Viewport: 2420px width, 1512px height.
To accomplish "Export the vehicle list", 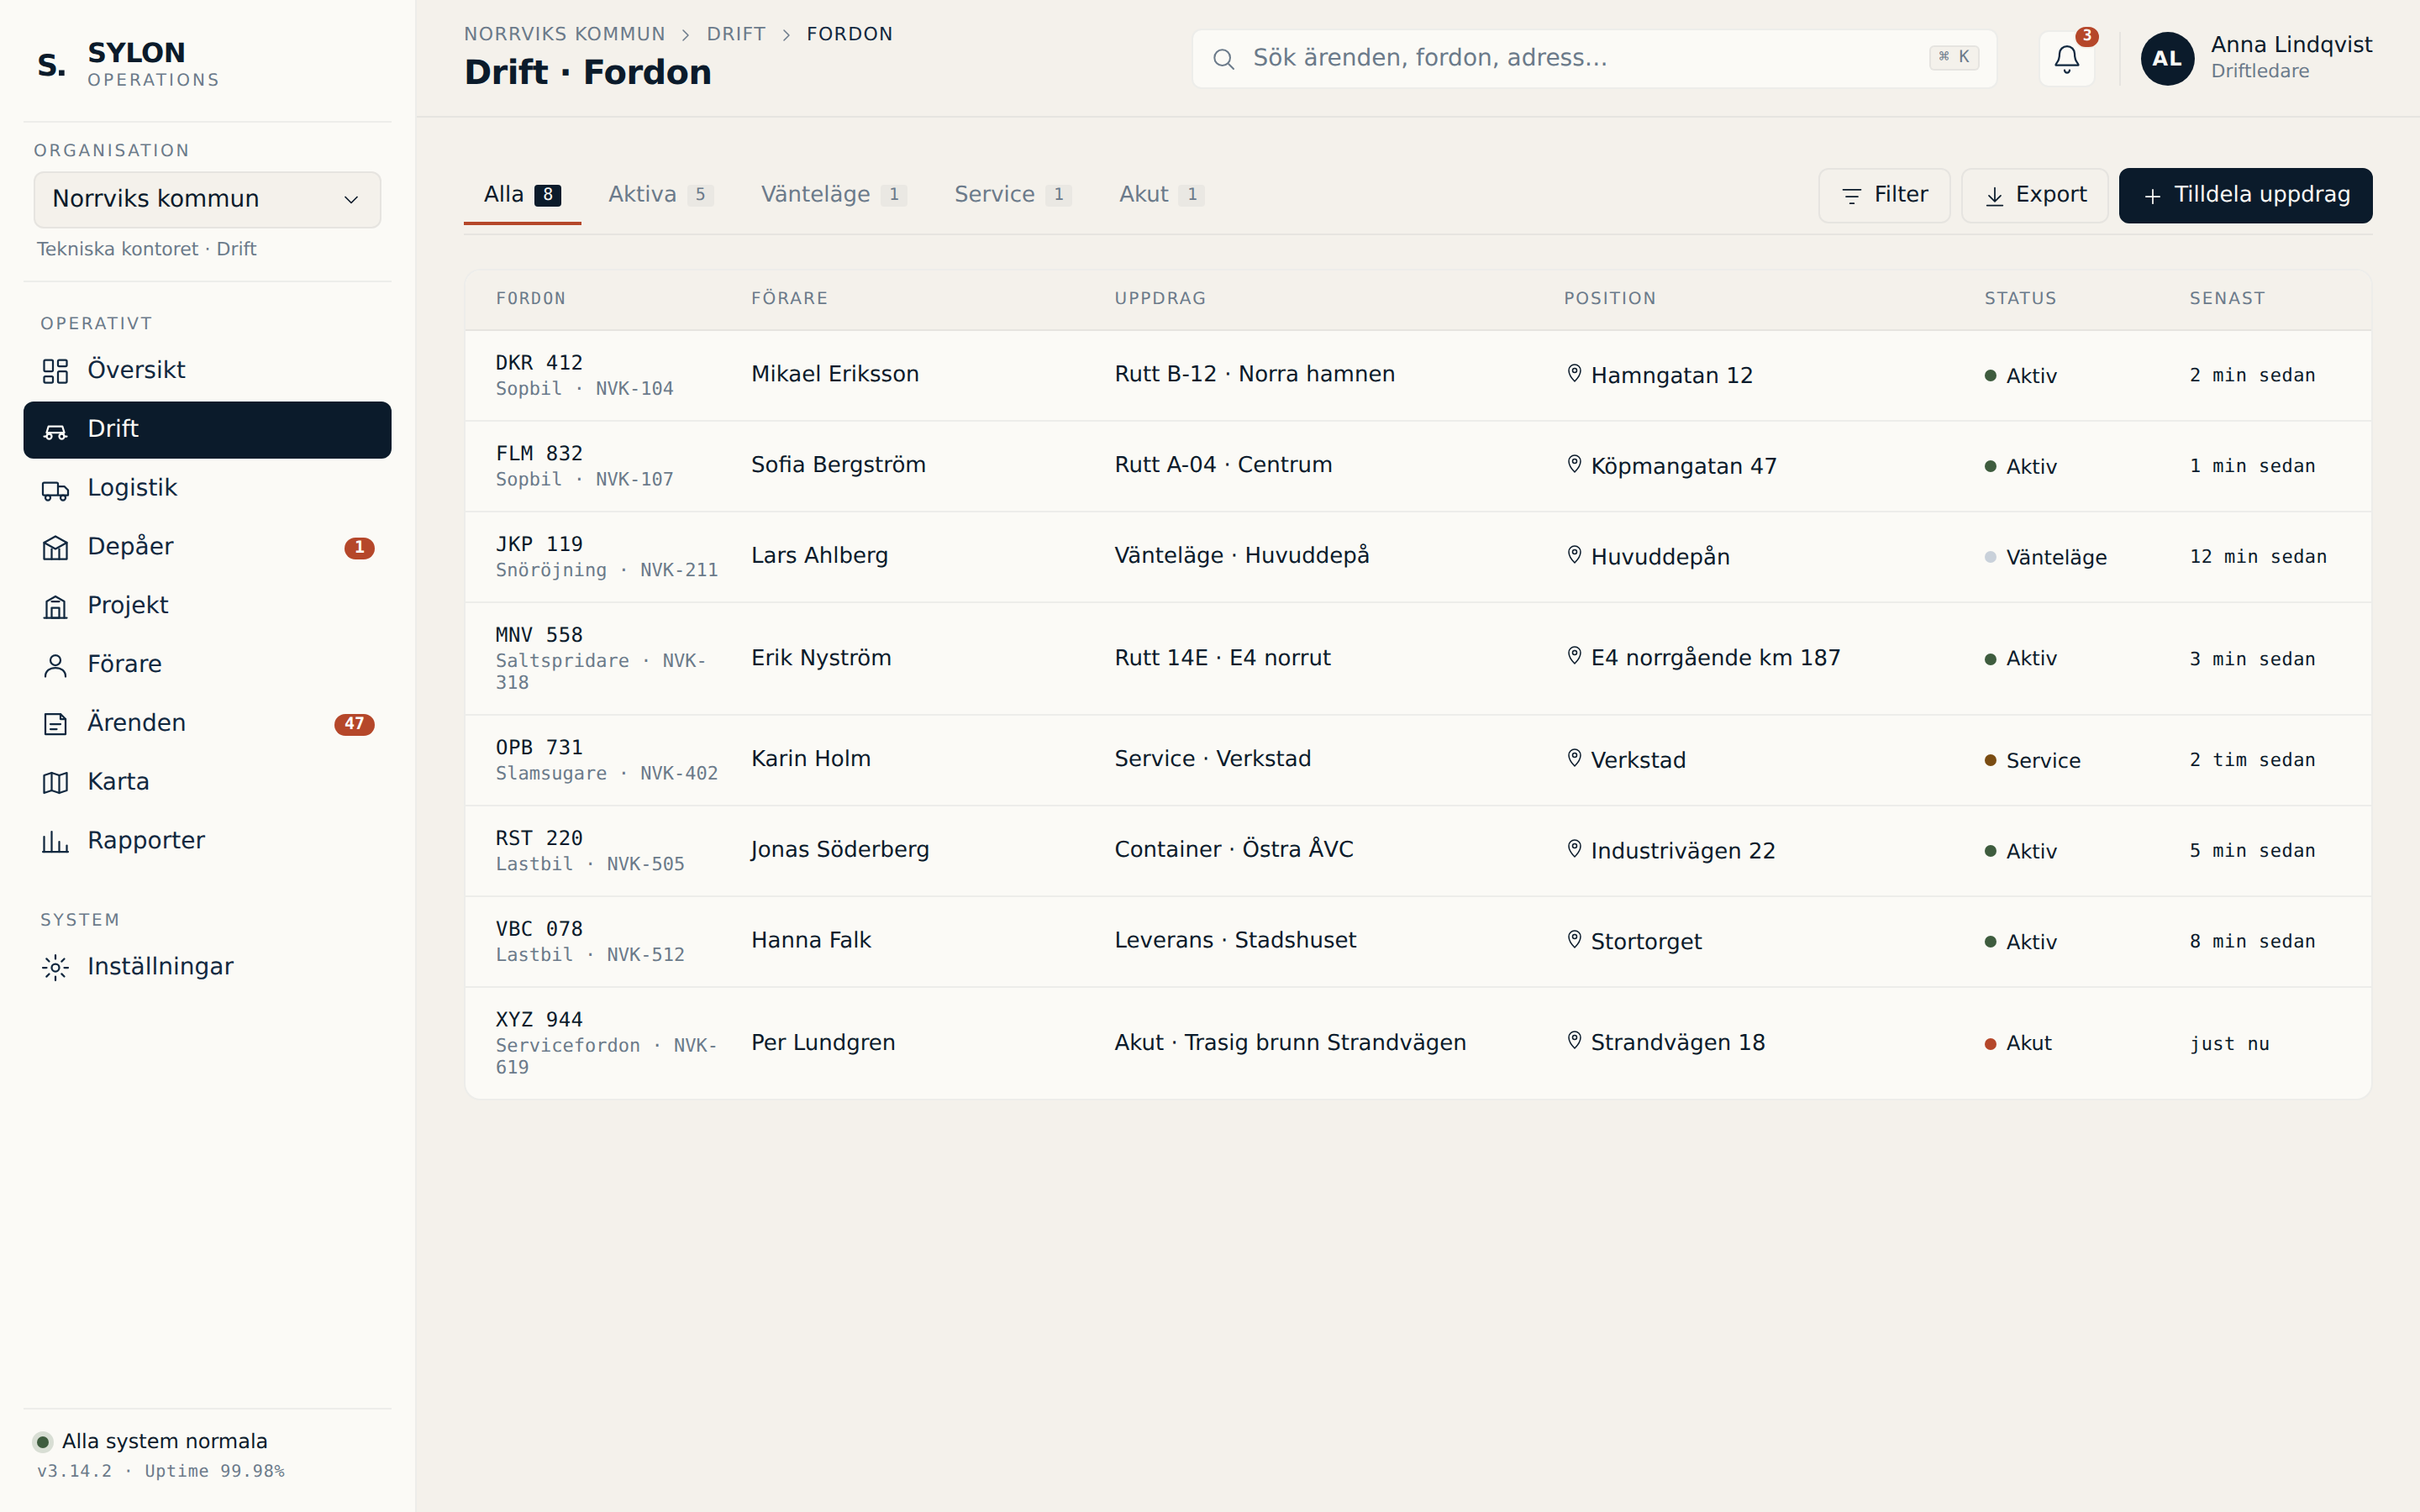I will click(x=2034, y=195).
